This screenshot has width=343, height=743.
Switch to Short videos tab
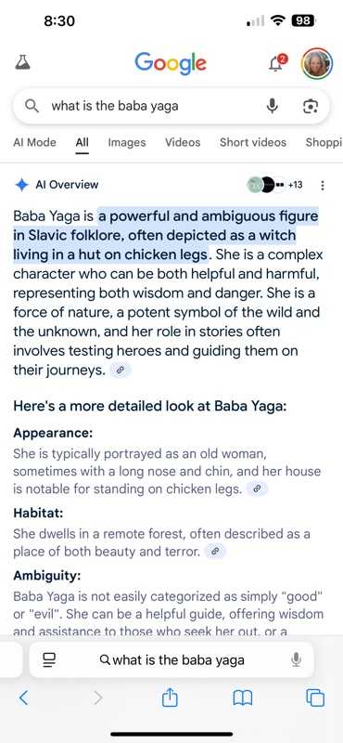(253, 142)
